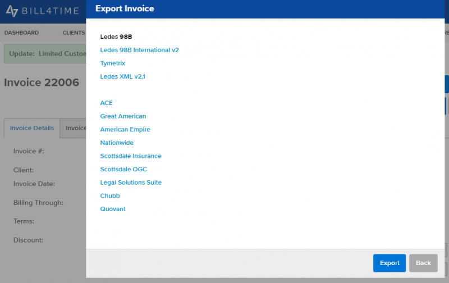Choose the Nationwide export format
This screenshot has height=283, width=449.
[x=117, y=143]
